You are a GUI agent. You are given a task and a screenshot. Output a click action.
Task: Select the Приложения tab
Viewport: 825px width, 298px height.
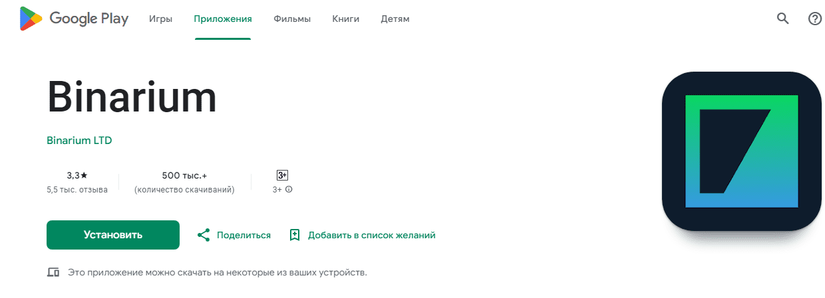tap(223, 19)
